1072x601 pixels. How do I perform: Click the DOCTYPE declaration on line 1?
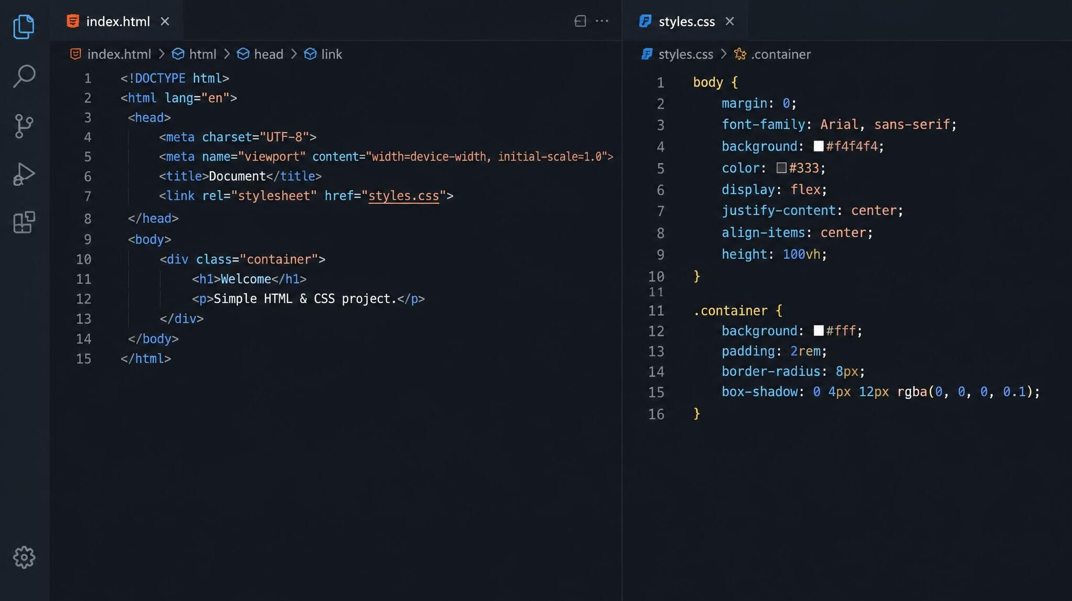click(x=175, y=79)
